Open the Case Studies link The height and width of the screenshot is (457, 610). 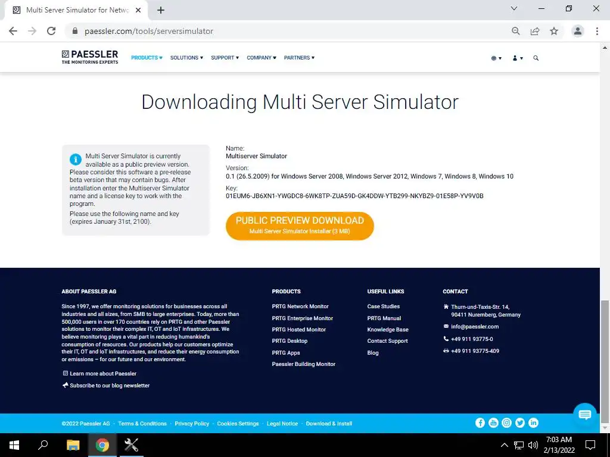[x=383, y=306]
